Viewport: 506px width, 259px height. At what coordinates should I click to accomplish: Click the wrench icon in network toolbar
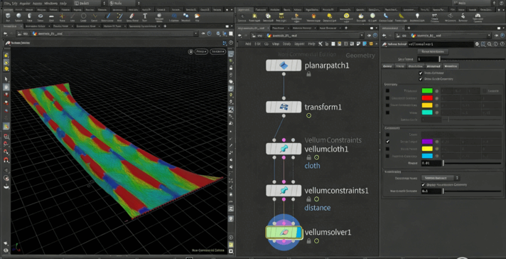click(x=321, y=43)
